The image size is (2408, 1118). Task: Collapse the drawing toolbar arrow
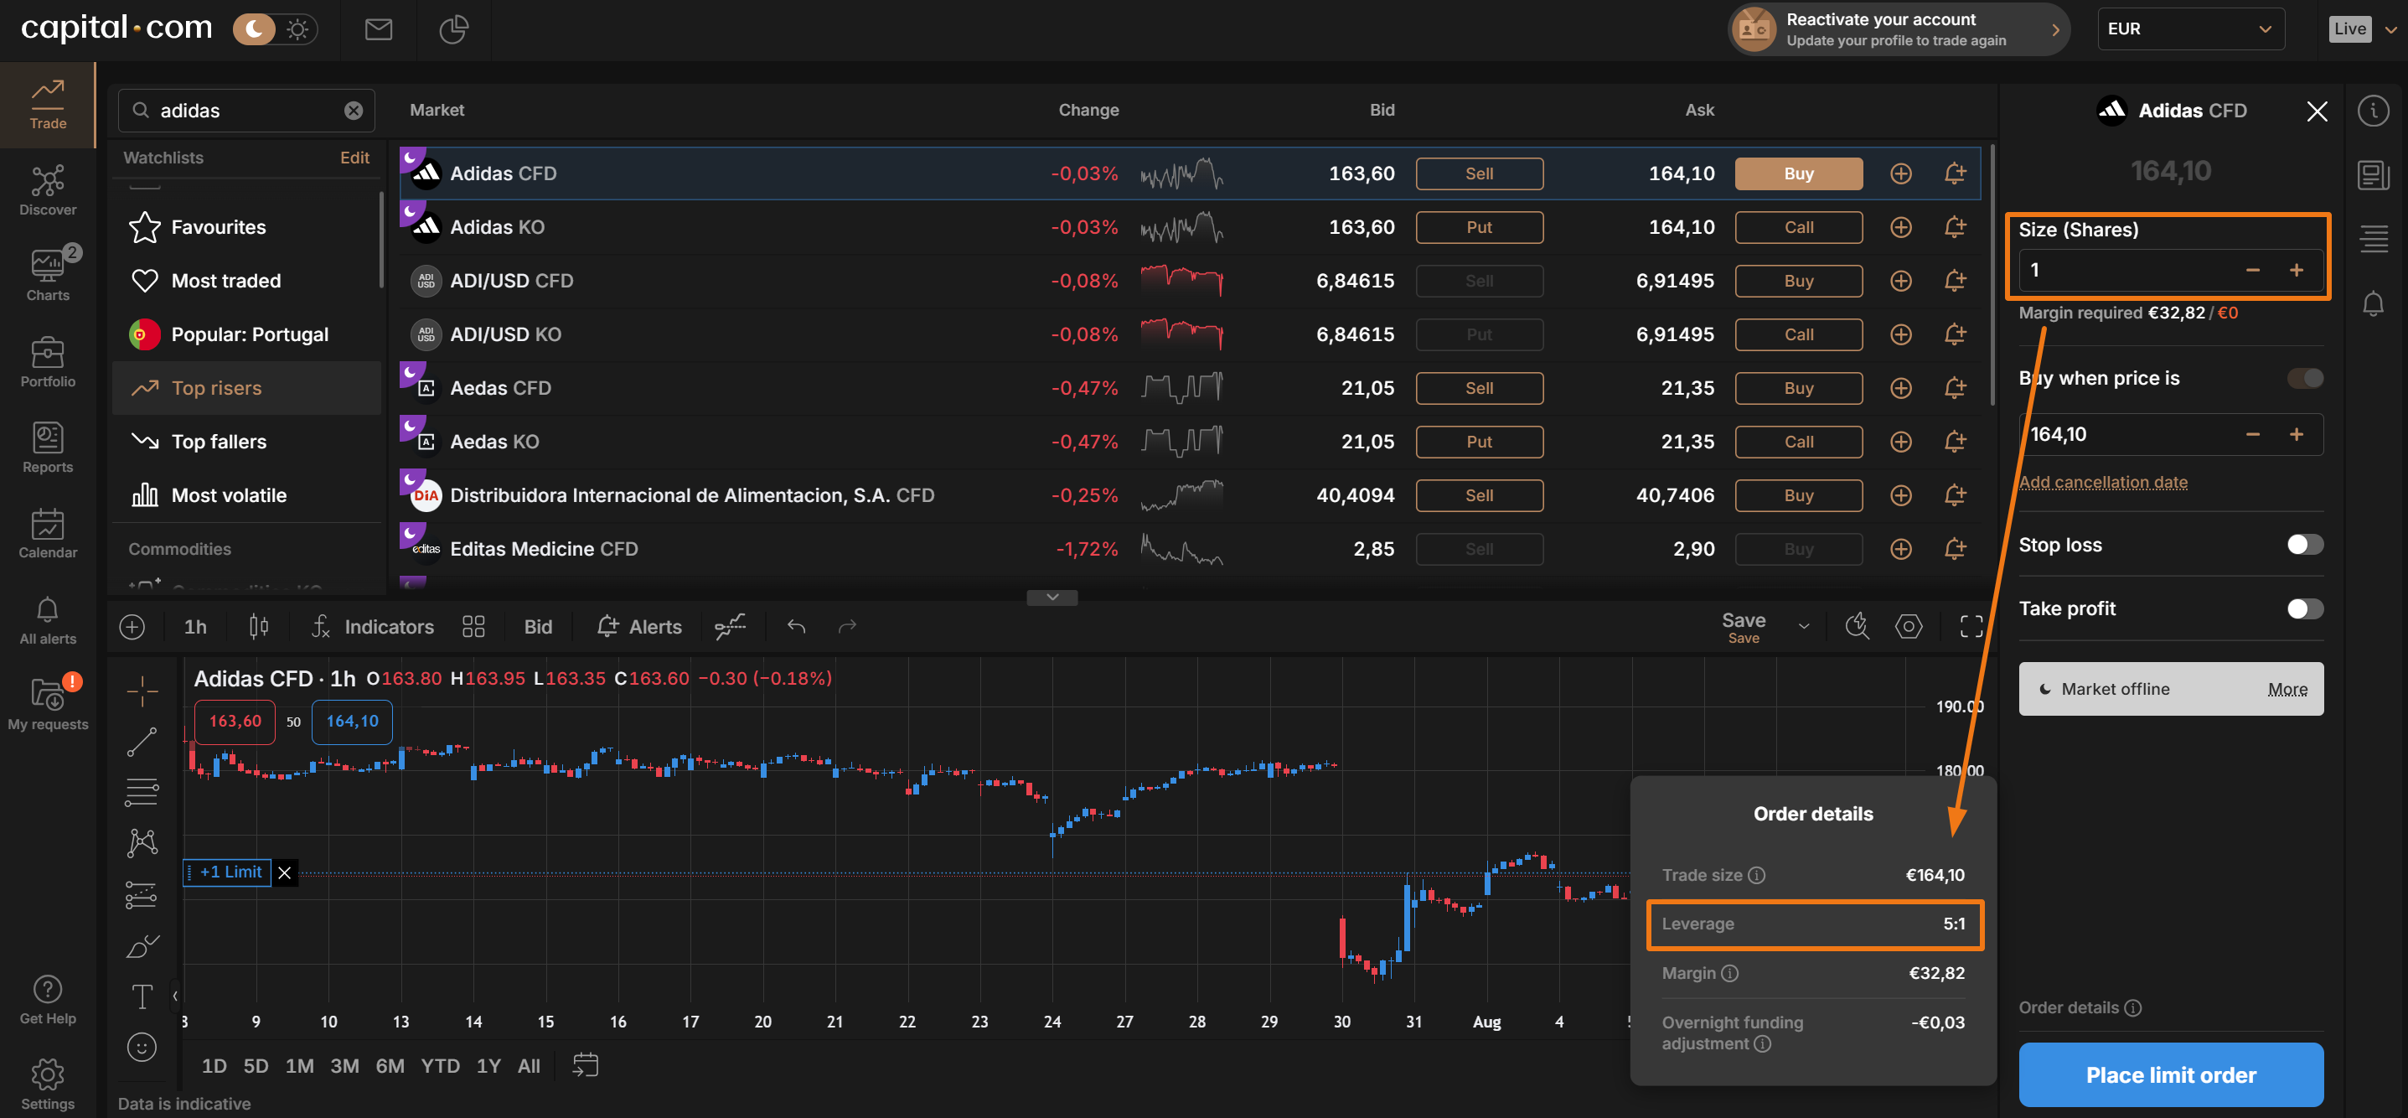[x=175, y=996]
